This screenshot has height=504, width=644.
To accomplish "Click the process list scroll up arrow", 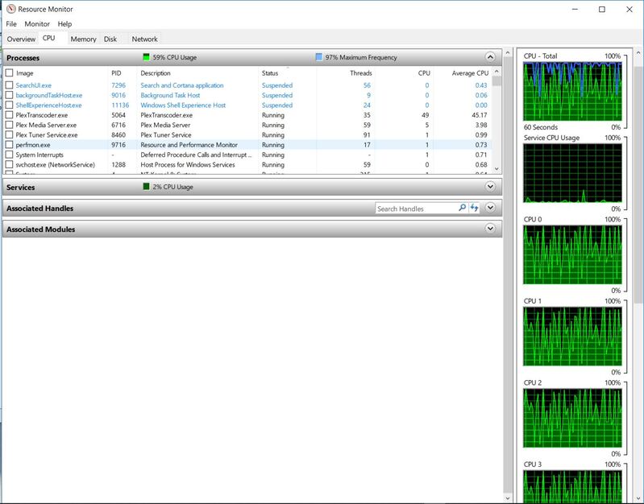I will click(x=497, y=72).
